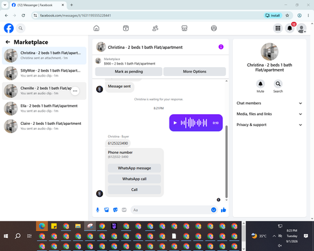Attach a file or photo icon
The image size is (314, 251).
(x=107, y=210)
